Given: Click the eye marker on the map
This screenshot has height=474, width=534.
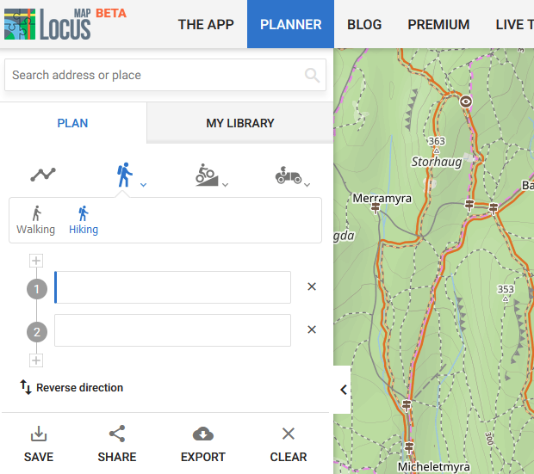Looking at the screenshot, I should pos(466,102).
